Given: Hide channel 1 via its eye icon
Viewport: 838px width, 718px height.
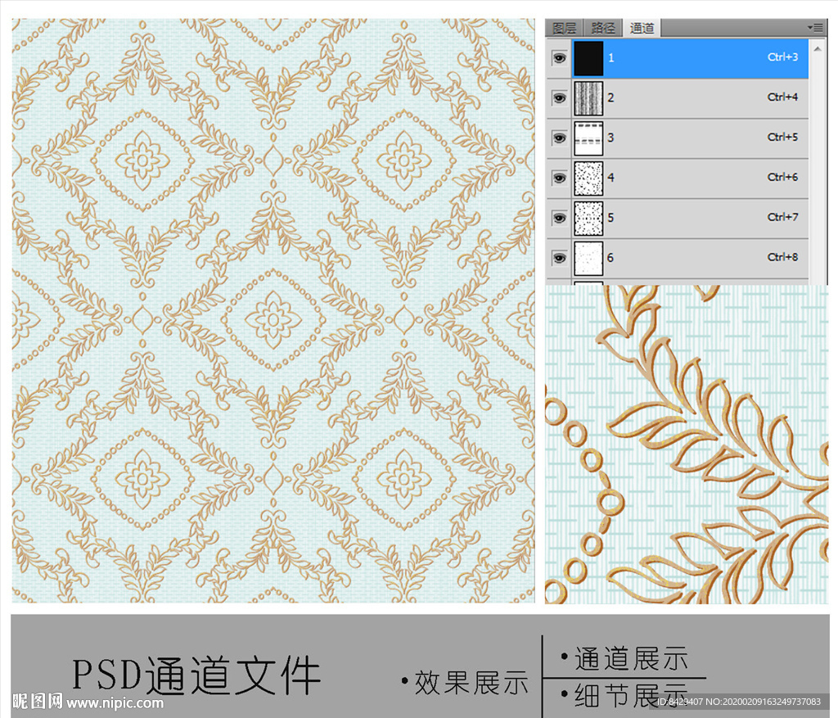Looking at the screenshot, I should tap(559, 58).
